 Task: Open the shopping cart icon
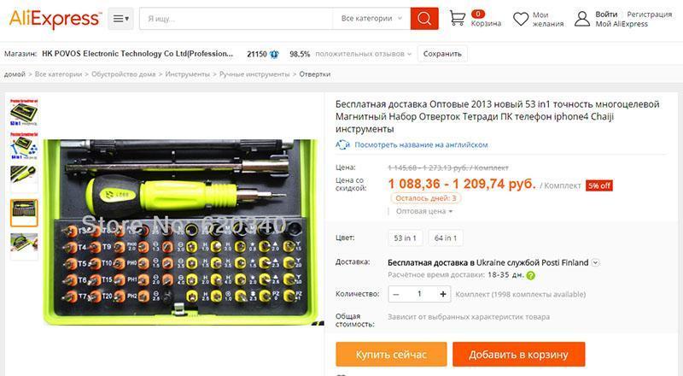458,18
